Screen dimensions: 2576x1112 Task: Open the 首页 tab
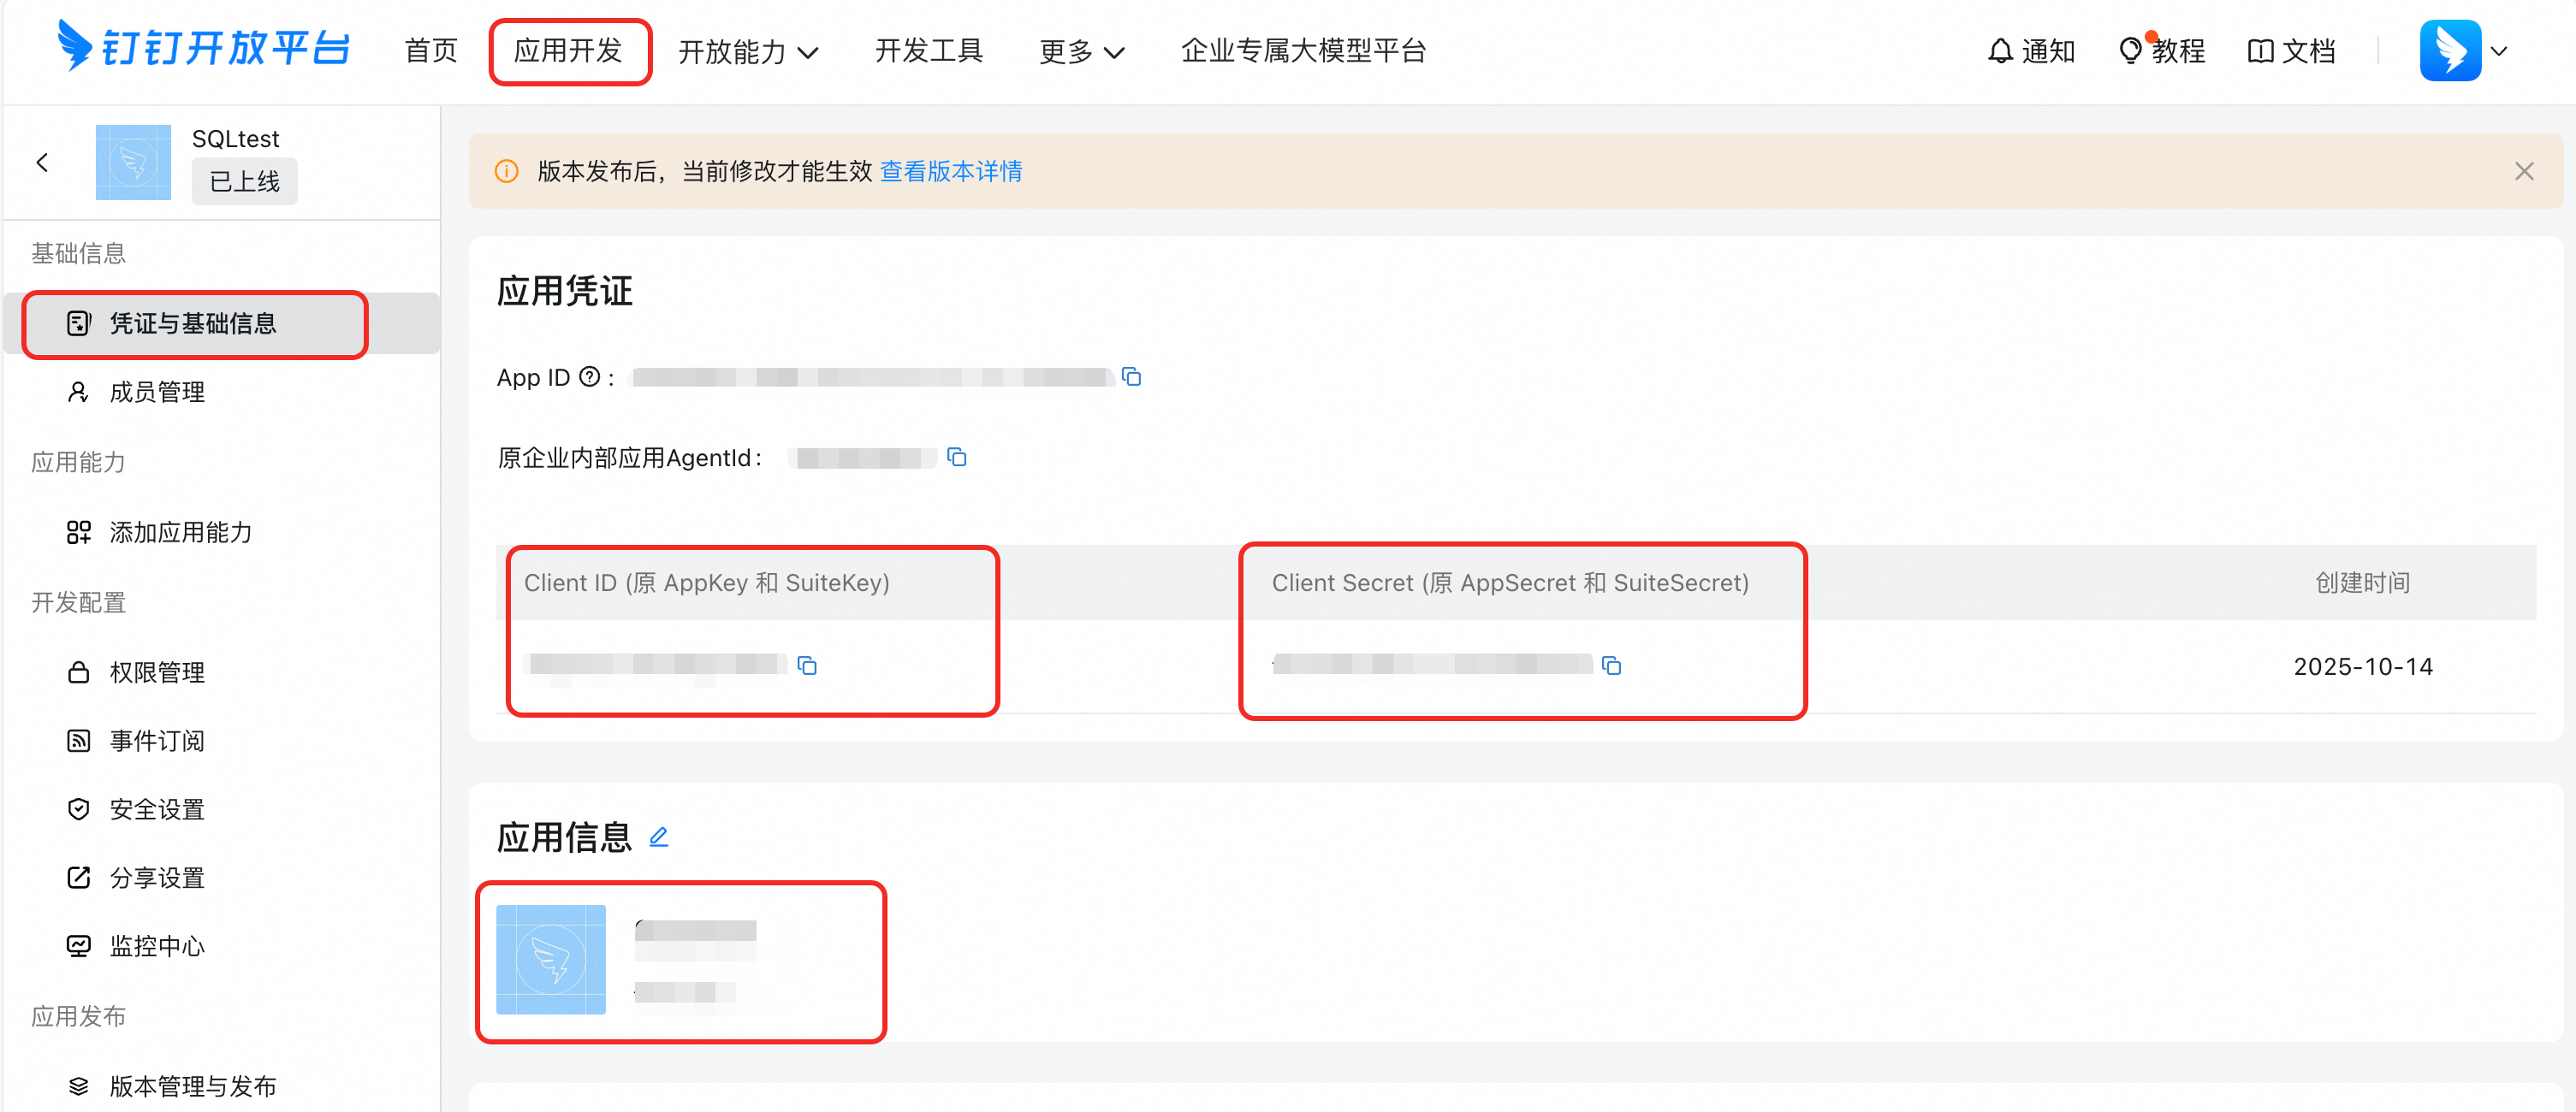pos(431,50)
